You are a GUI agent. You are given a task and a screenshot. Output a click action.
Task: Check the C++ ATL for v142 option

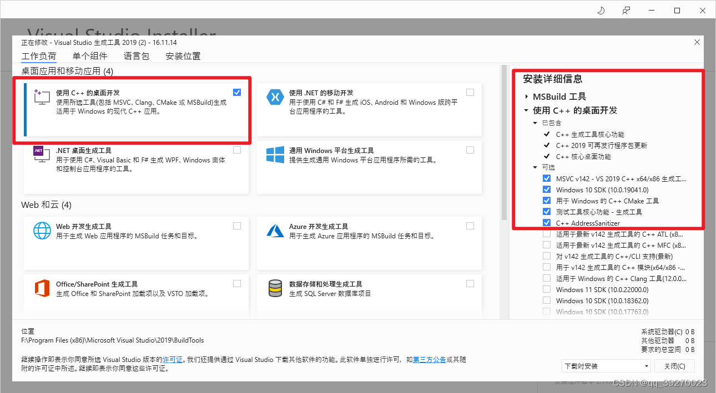coord(547,234)
